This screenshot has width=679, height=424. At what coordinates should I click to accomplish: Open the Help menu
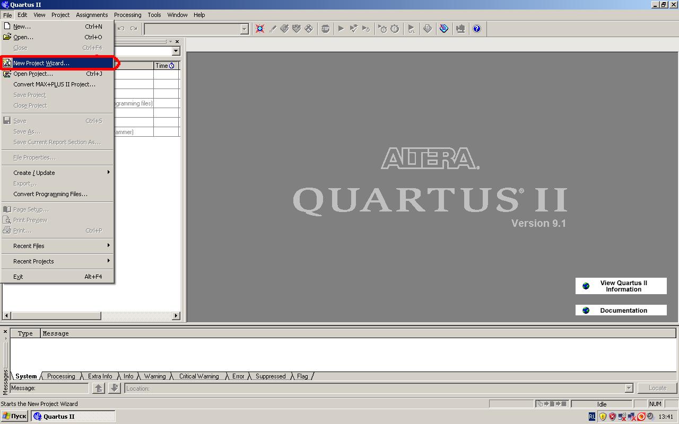tap(199, 15)
